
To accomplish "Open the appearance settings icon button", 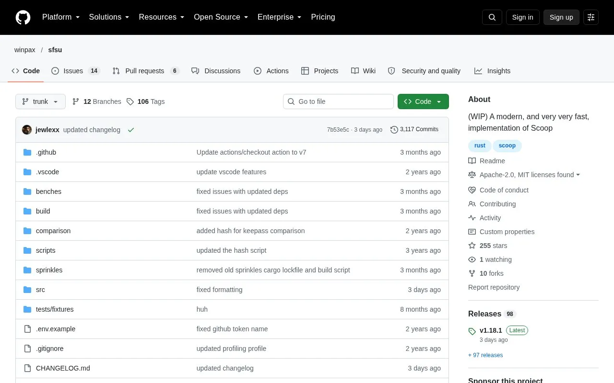I will [591, 17].
